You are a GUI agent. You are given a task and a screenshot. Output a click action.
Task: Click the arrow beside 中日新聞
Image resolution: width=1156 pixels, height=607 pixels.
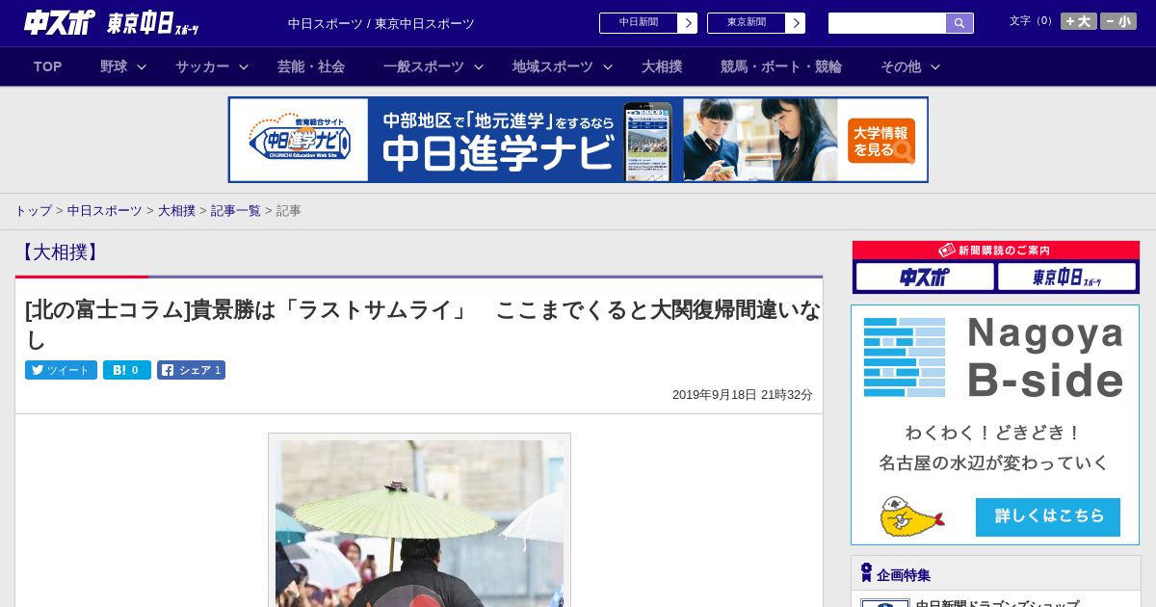(687, 23)
